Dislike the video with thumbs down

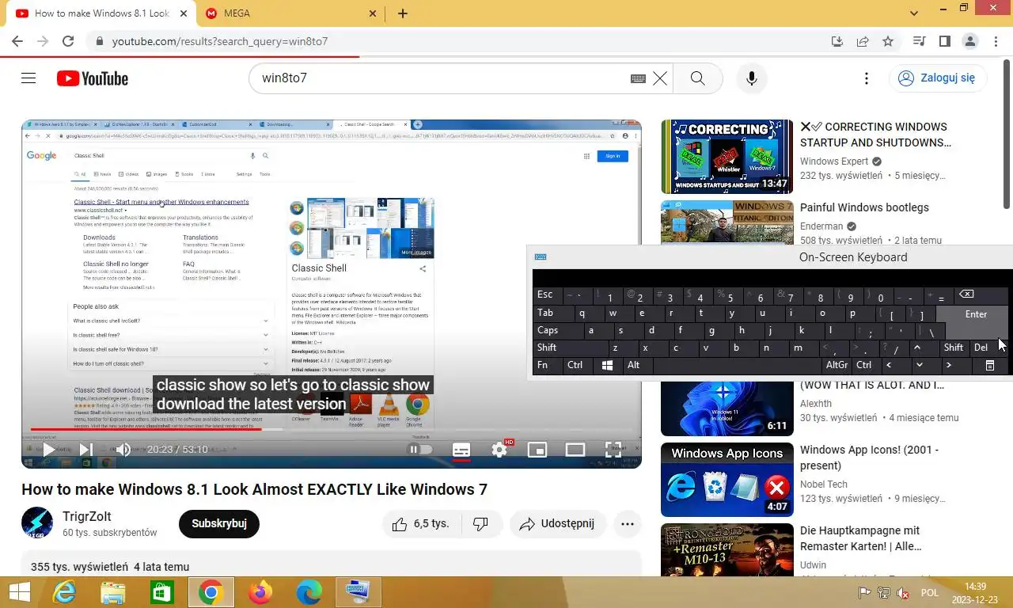click(480, 524)
